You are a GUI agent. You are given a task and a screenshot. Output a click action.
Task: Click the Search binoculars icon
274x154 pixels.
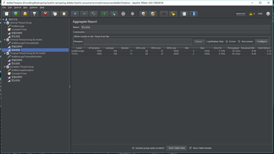164,14
